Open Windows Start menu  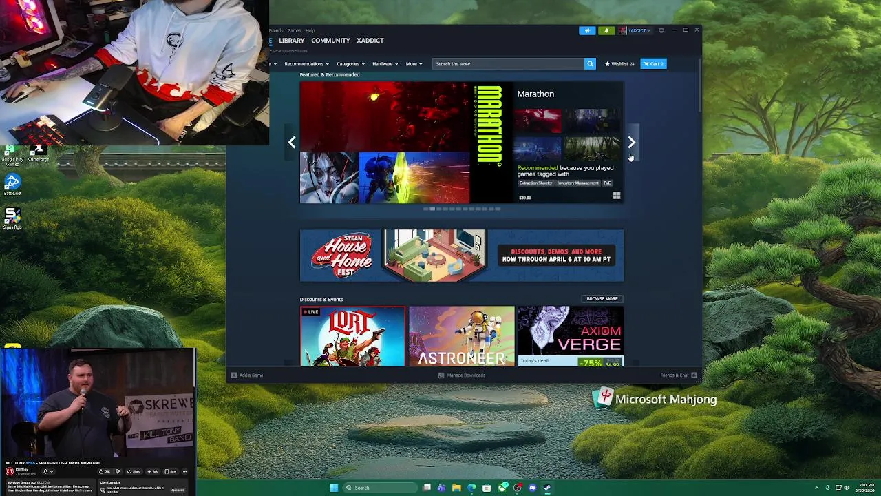(x=334, y=488)
